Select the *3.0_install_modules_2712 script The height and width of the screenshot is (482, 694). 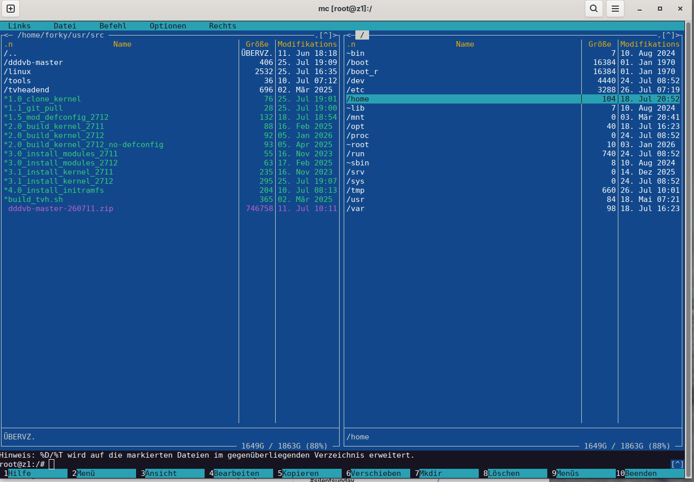tap(171, 163)
